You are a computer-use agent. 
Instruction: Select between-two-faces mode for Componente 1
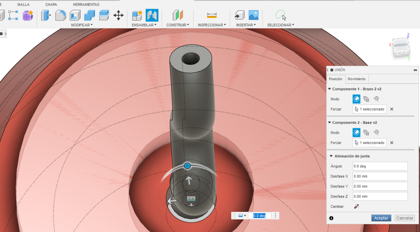pyautogui.click(x=366, y=99)
